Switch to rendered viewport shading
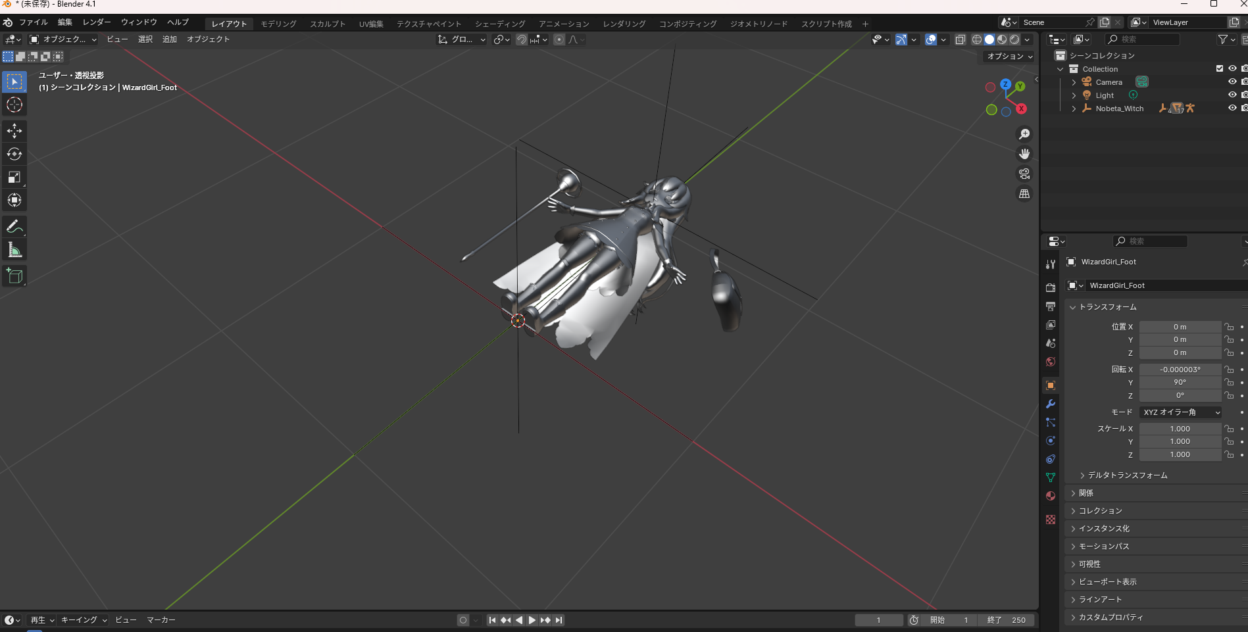Image resolution: width=1248 pixels, height=632 pixels. (x=1014, y=39)
